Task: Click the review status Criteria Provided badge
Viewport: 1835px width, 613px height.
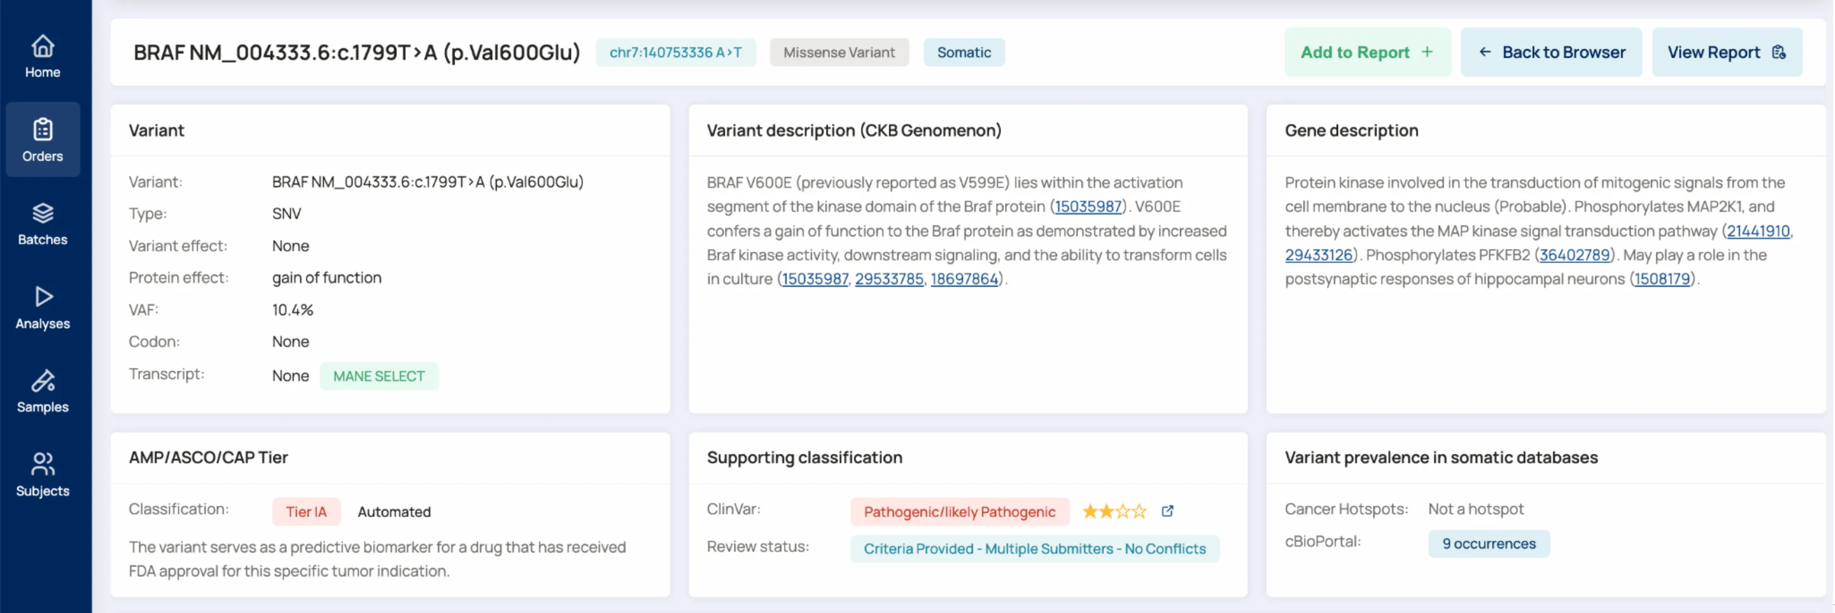Action: pos(1034,548)
